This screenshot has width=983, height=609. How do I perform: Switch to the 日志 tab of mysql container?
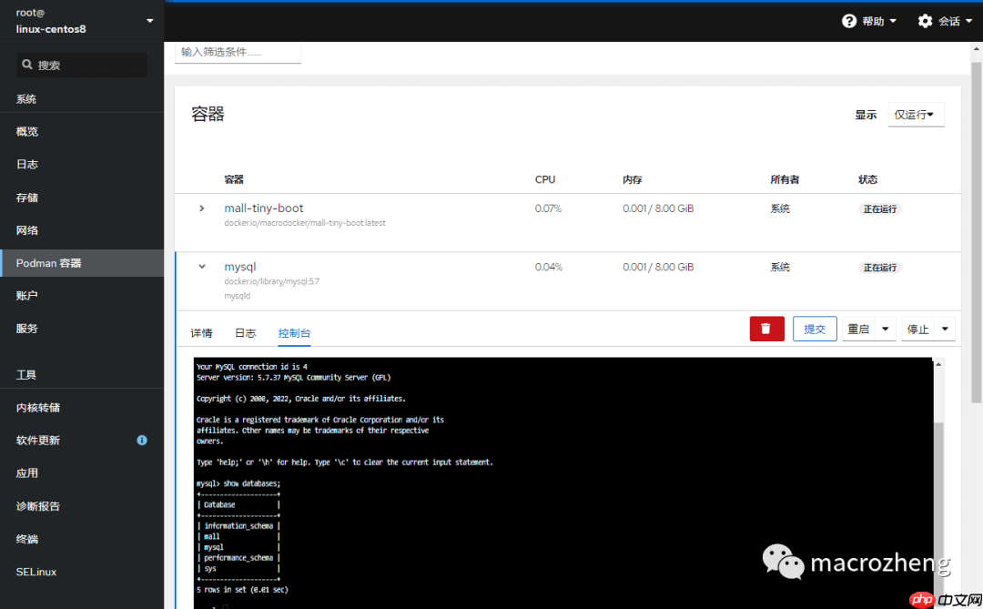click(245, 333)
